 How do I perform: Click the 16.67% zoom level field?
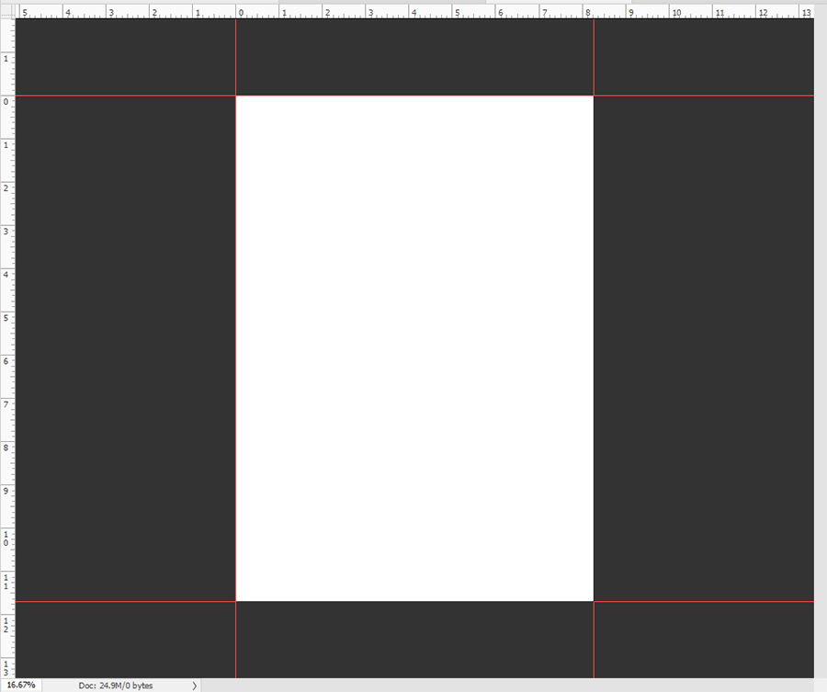(20, 685)
